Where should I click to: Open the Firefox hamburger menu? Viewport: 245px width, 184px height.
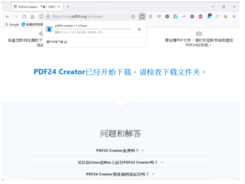pyautogui.click(x=234, y=17)
